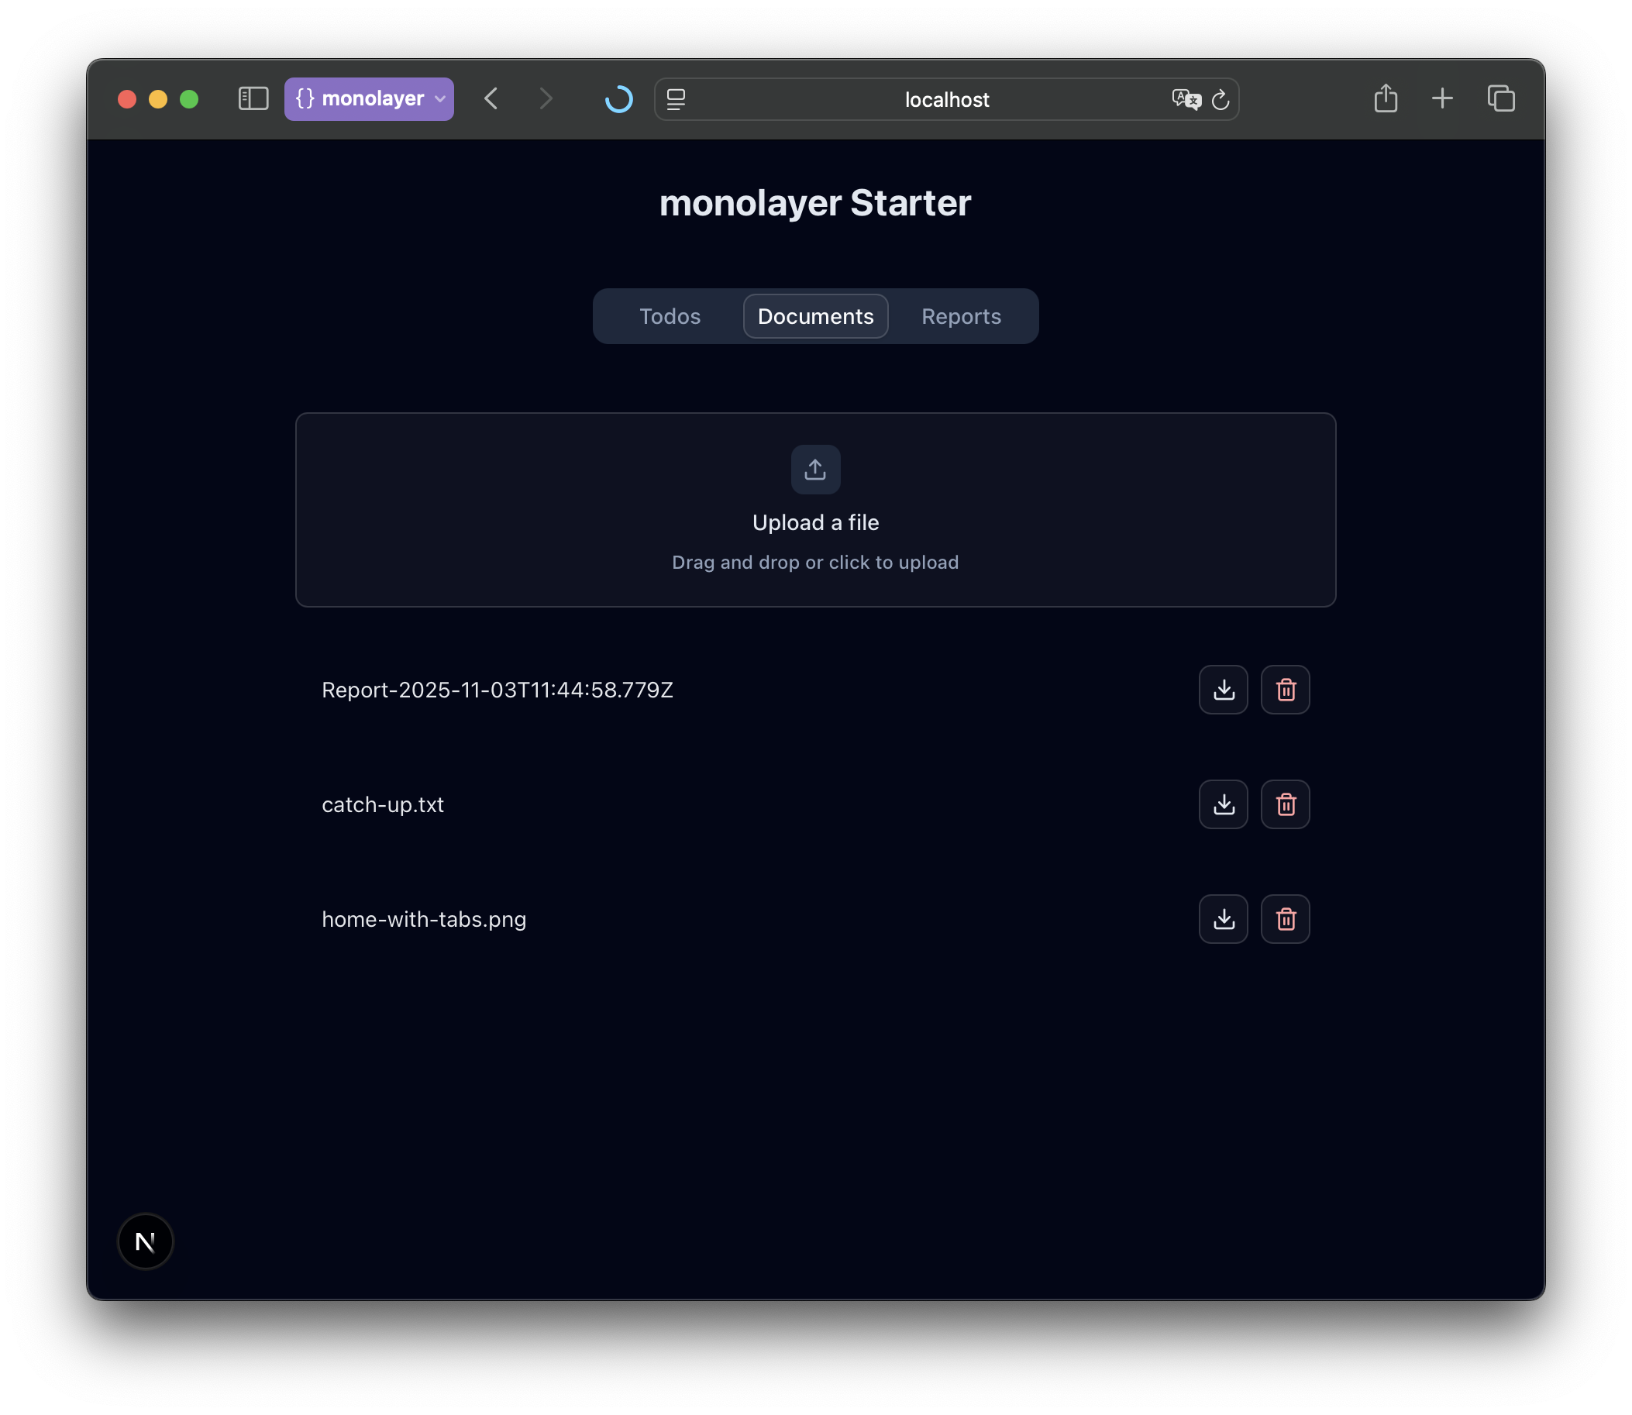
Task: Open the Share menu
Action: tap(1385, 98)
